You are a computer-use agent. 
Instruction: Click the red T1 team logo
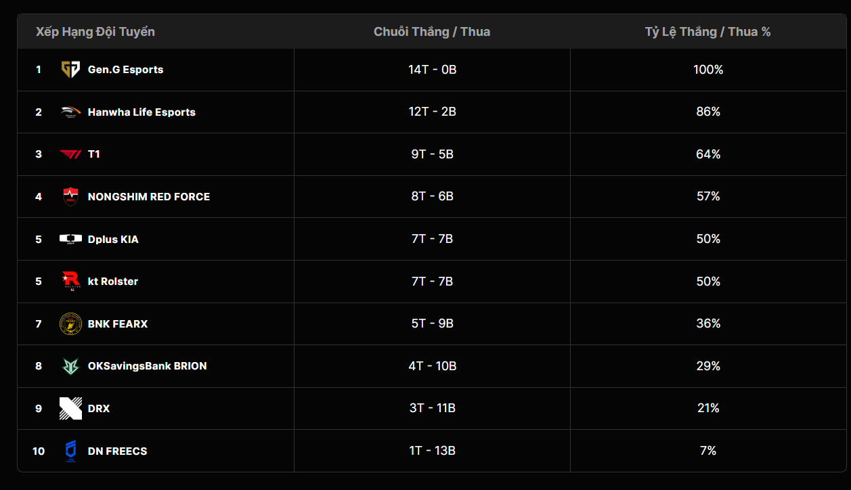coord(70,154)
